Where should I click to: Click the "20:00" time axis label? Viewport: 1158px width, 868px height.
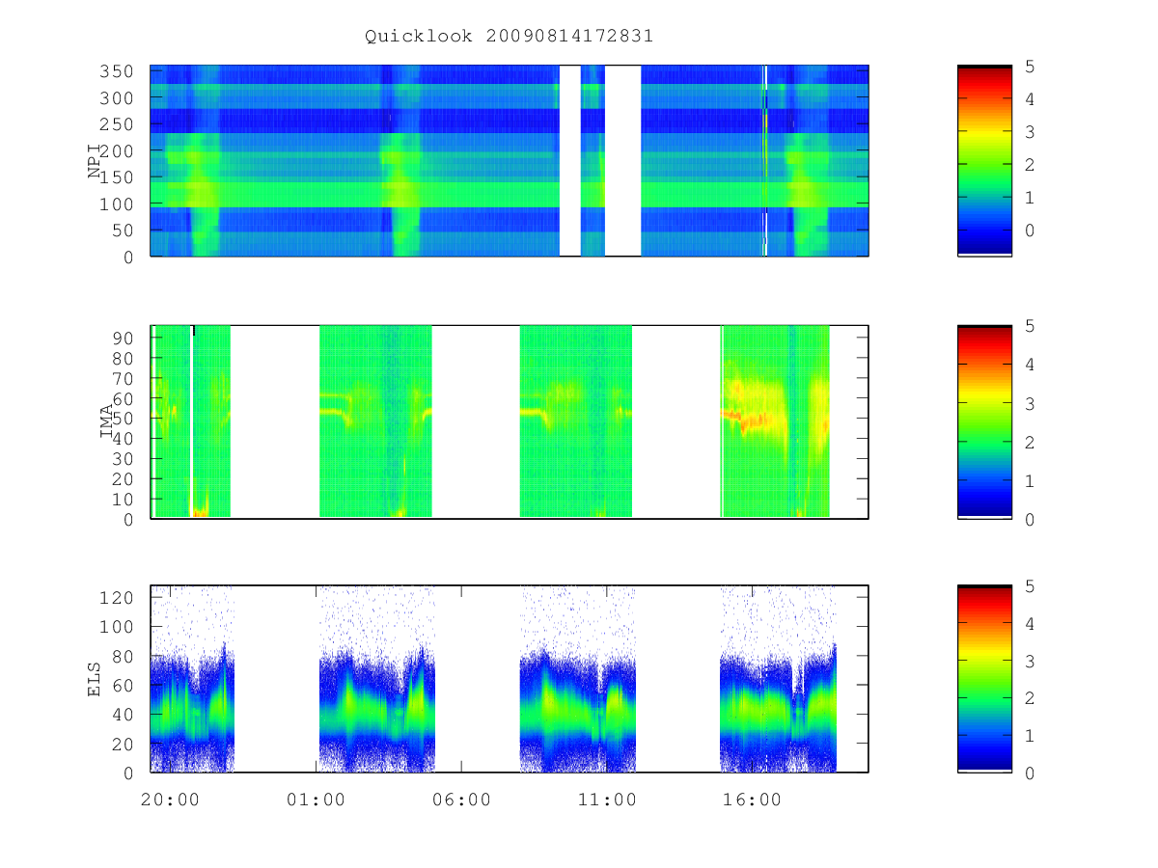[x=170, y=800]
